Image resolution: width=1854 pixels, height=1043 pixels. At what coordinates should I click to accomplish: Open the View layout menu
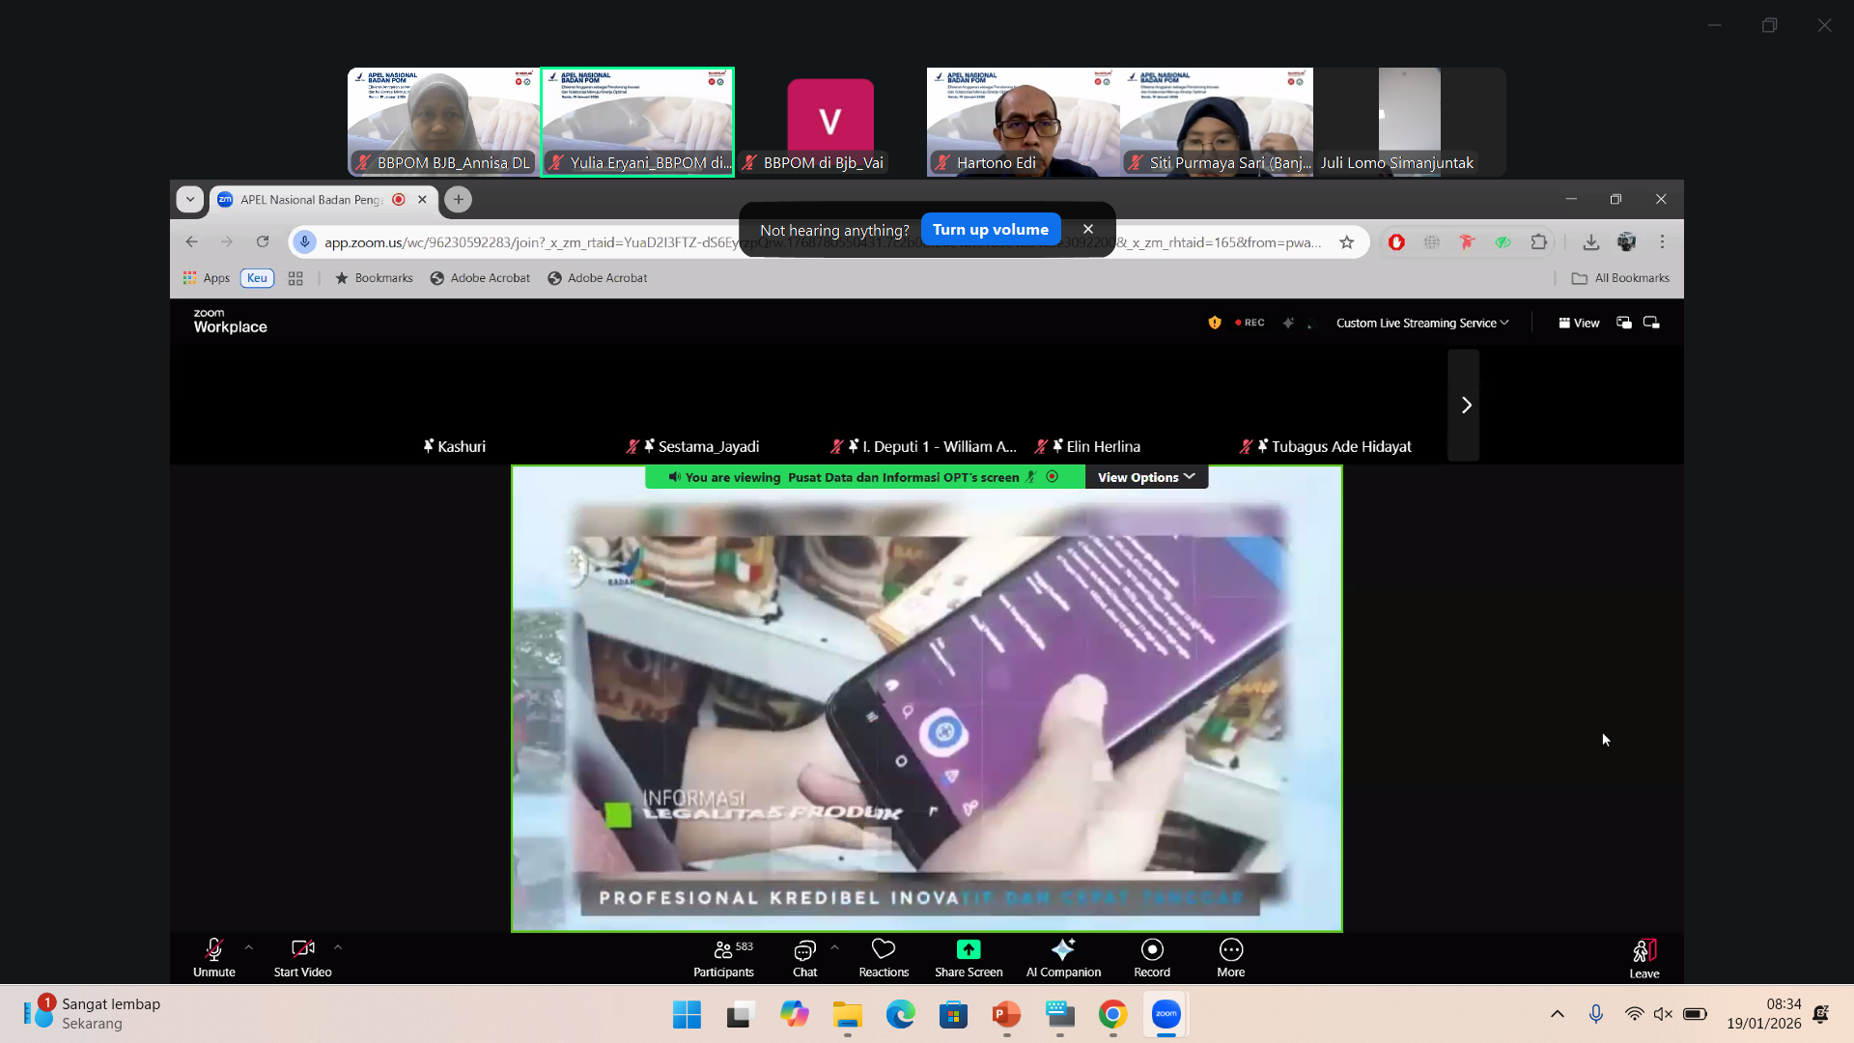1579,323
